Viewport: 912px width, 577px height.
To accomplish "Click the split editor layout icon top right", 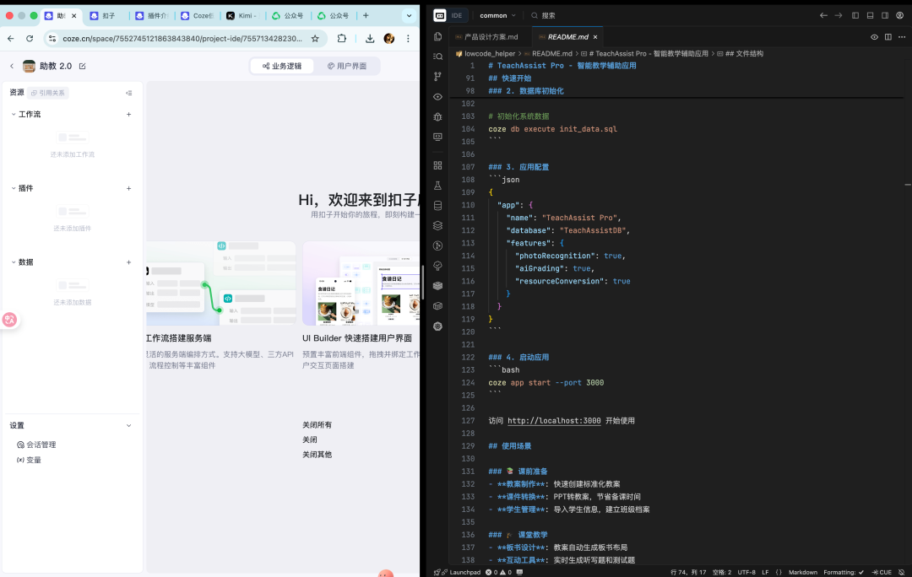I will coord(888,37).
